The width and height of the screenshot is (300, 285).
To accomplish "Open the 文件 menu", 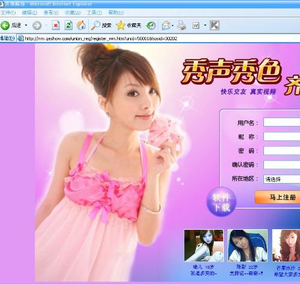I will 8,13.
